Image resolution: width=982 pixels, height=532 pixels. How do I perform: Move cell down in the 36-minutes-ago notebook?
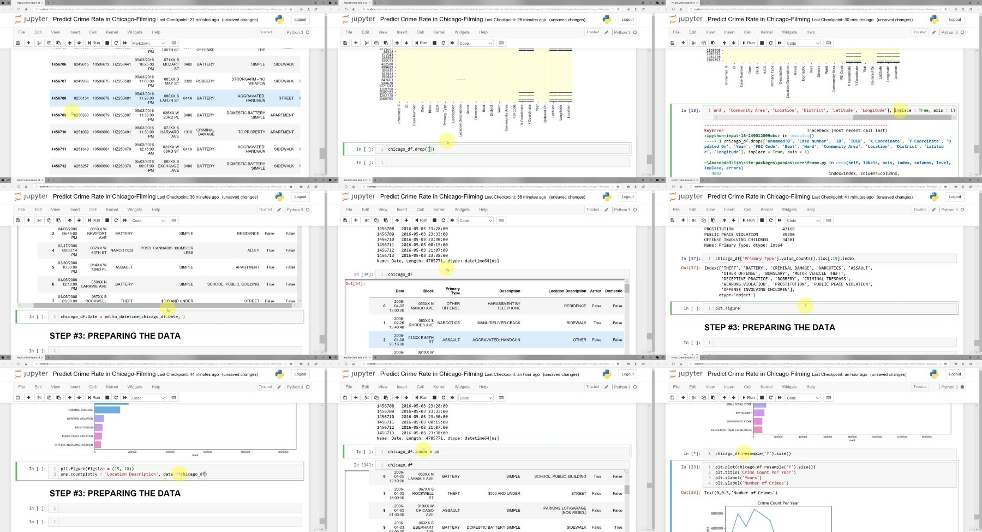pos(79,220)
